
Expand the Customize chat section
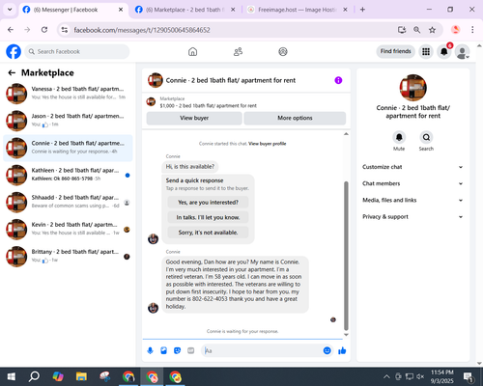tap(412, 167)
